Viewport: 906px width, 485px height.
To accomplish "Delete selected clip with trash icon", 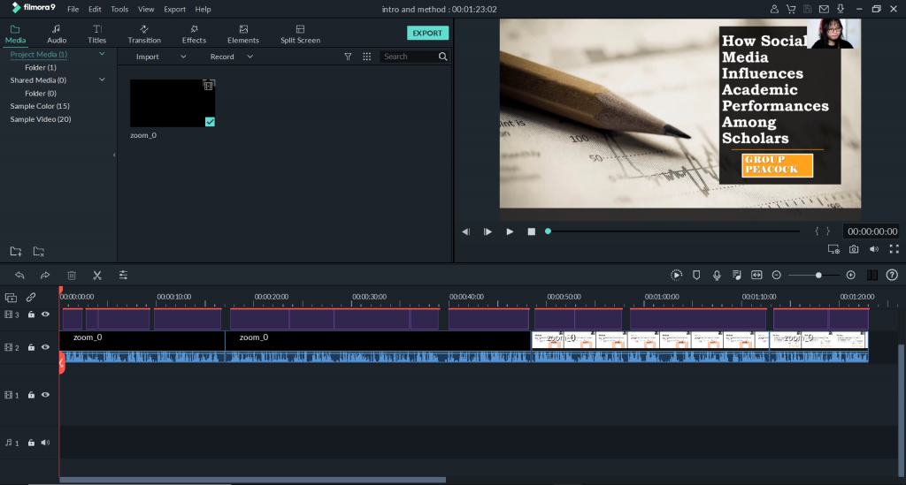I will [x=72, y=276].
